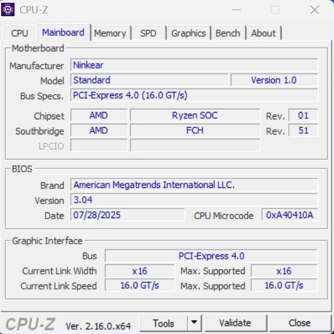The height and width of the screenshot is (334, 334).
Task: Click the Close button at bottom
Action: [300, 323]
